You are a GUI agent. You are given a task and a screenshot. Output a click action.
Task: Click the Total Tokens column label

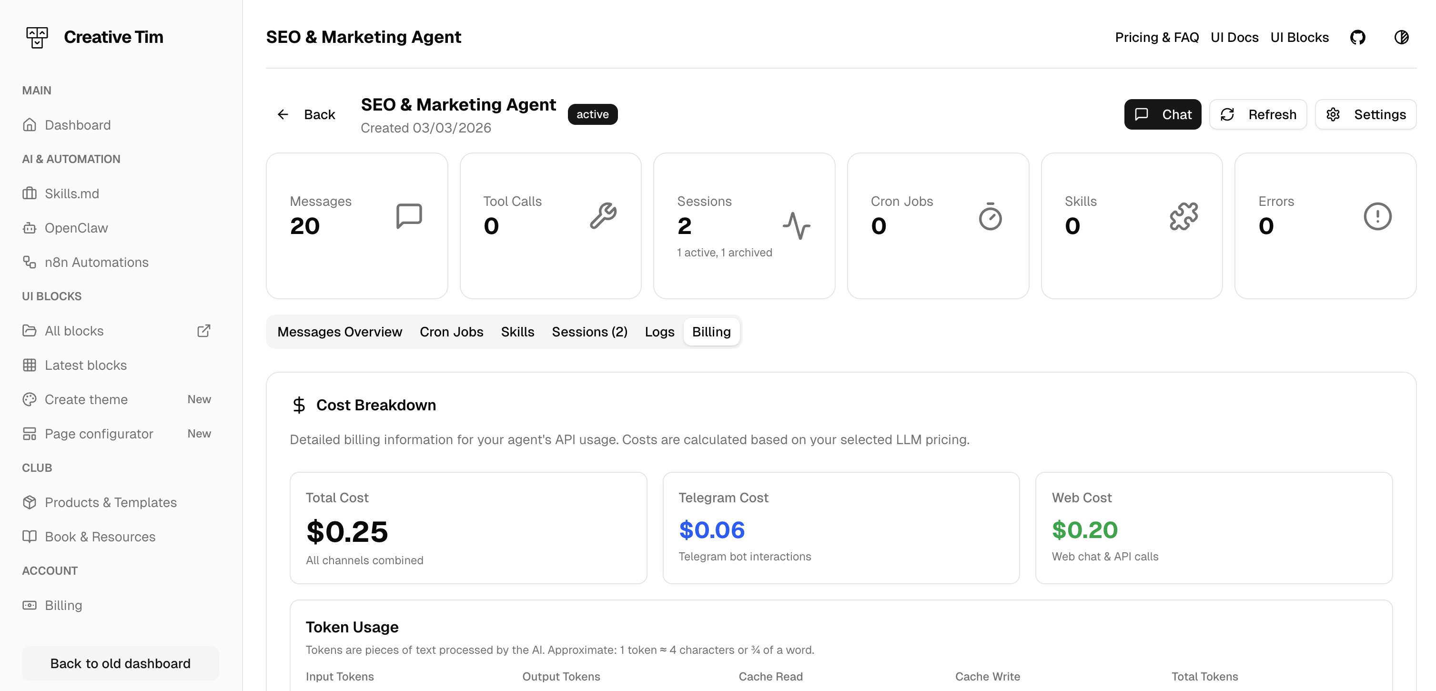[1204, 677]
